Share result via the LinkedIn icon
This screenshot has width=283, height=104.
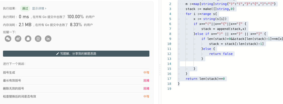point(48,39)
